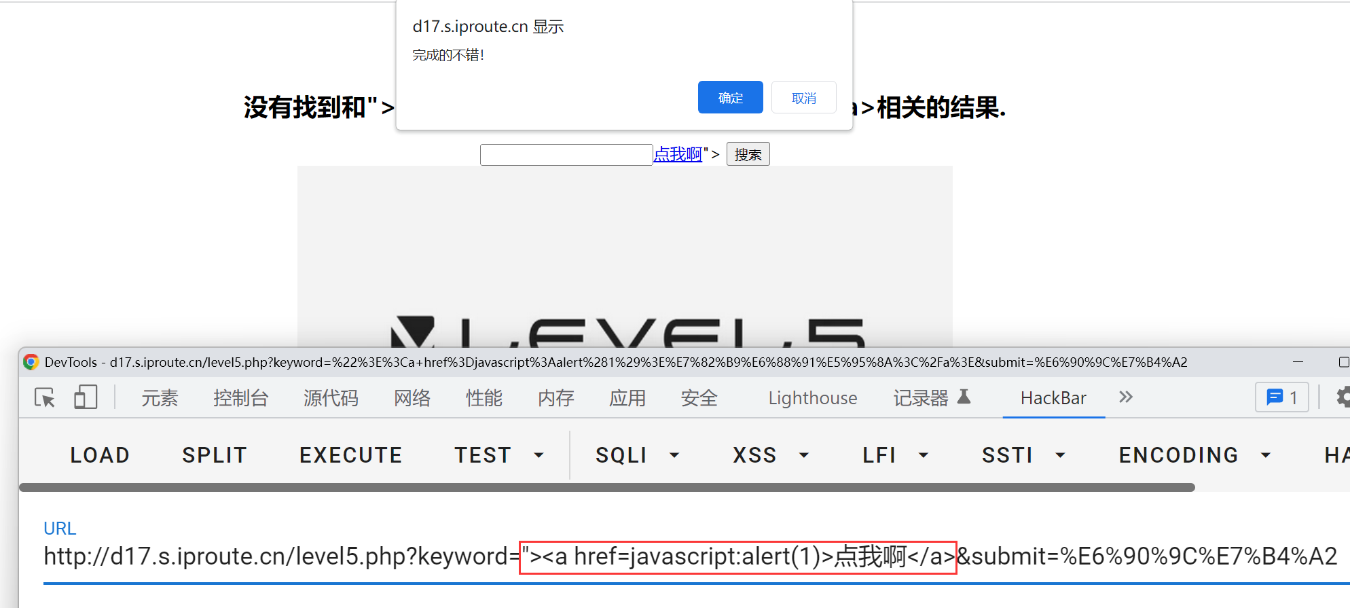This screenshot has height=608, width=1350.
Task: Open the XSS payload dropdown
Action: (x=804, y=455)
